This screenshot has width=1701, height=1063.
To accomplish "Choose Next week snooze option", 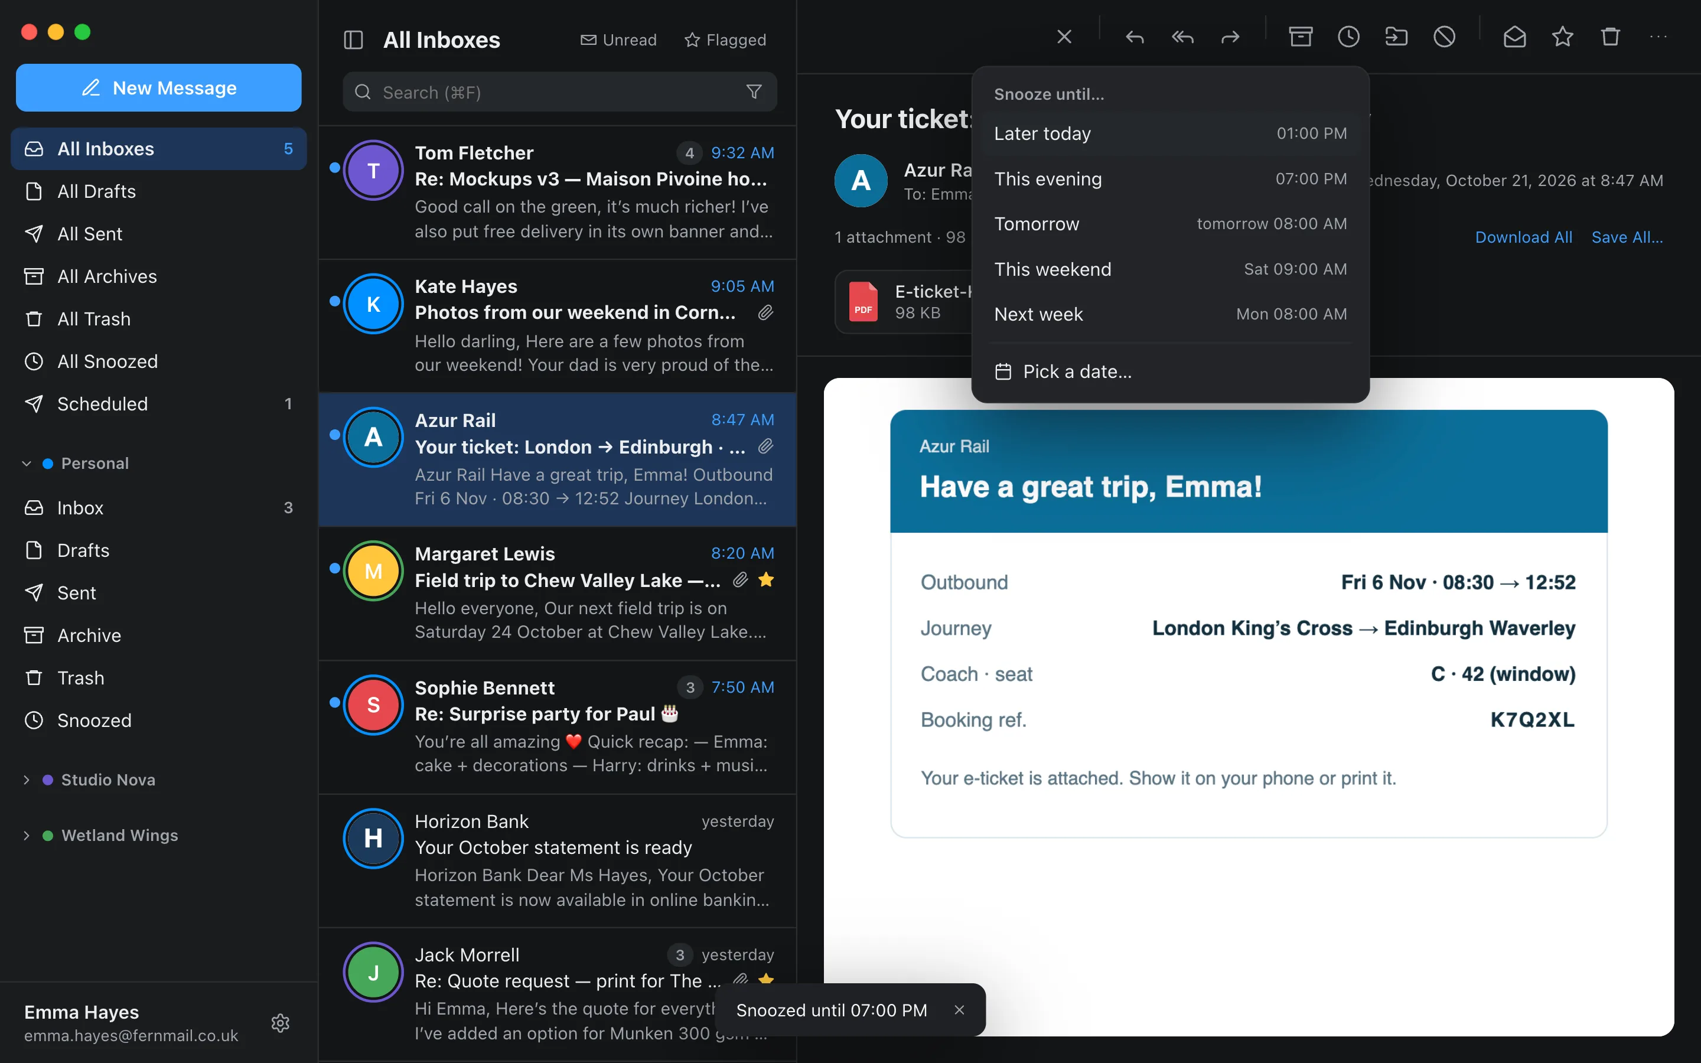I will point(1170,314).
